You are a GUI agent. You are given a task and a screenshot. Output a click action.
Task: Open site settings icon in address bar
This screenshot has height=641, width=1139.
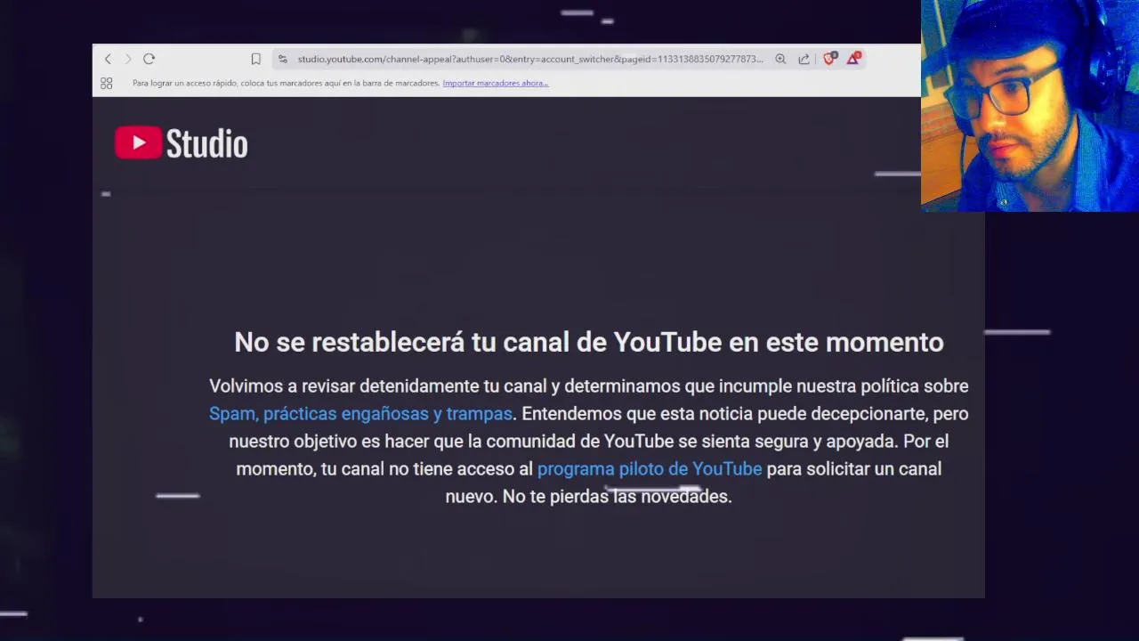[x=282, y=59]
